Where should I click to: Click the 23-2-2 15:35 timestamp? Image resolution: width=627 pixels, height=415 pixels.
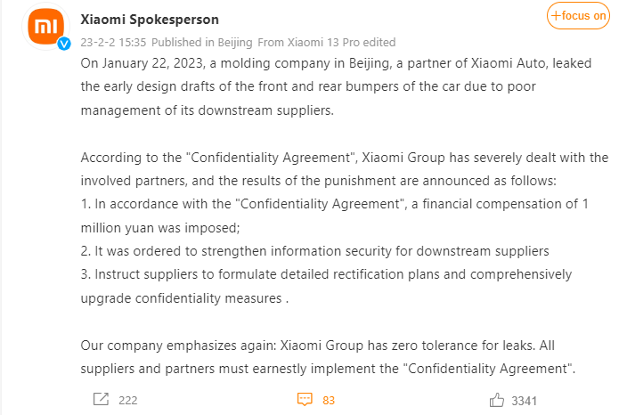click(x=113, y=42)
